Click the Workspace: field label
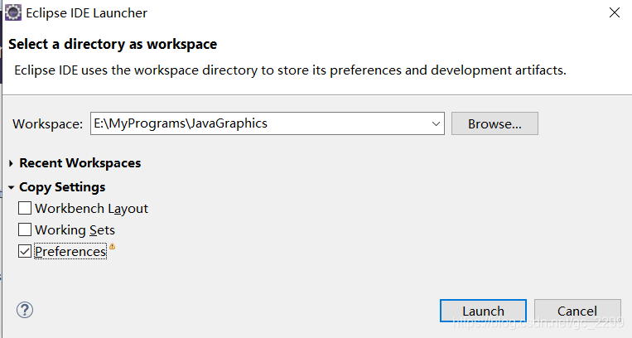The image size is (632, 338). (47, 124)
